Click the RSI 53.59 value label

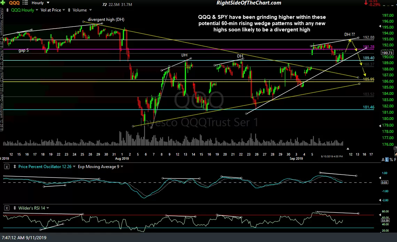click(x=385, y=220)
